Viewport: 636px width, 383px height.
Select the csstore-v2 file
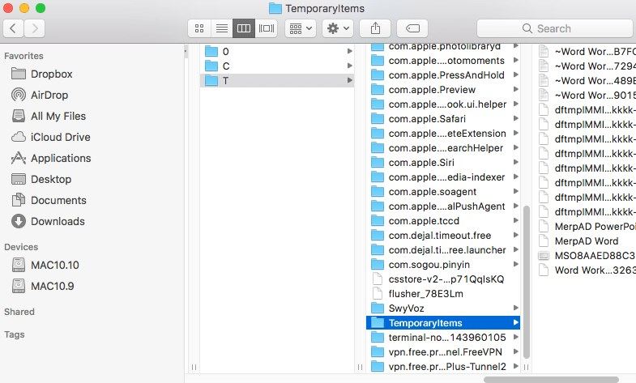tap(443, 279)
